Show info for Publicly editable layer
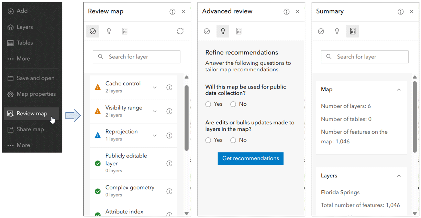 [x=169, y=164]
